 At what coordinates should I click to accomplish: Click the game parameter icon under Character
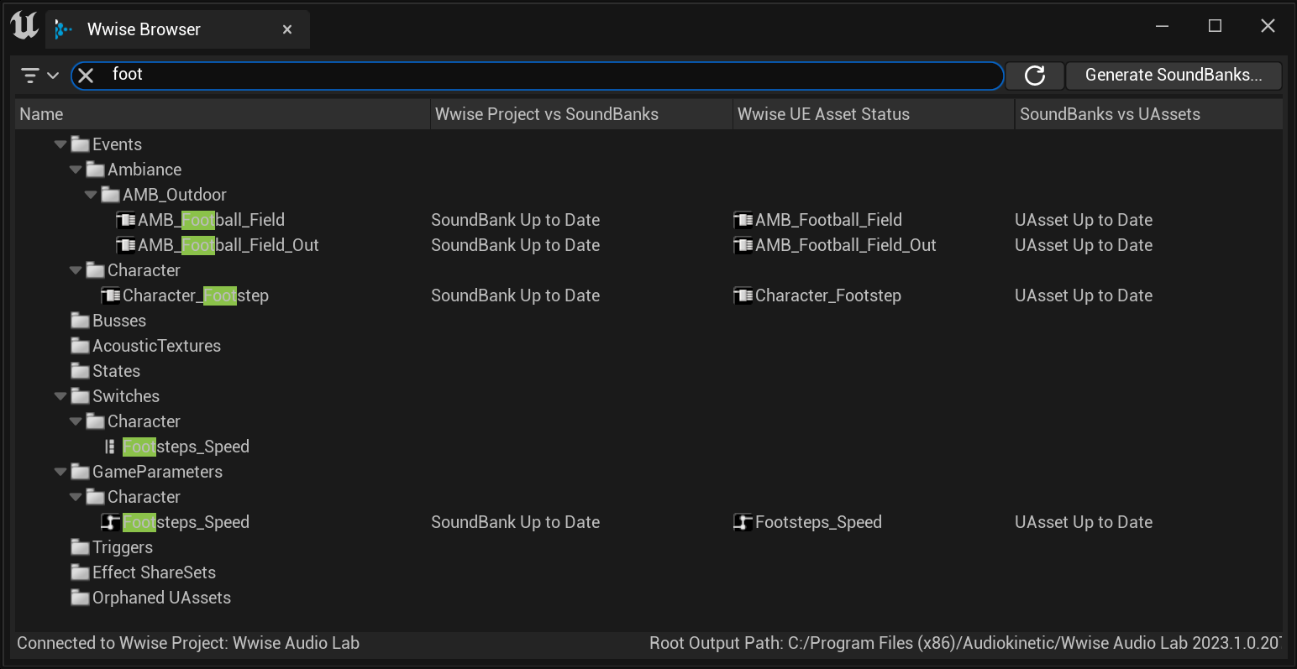pos(110,521)
